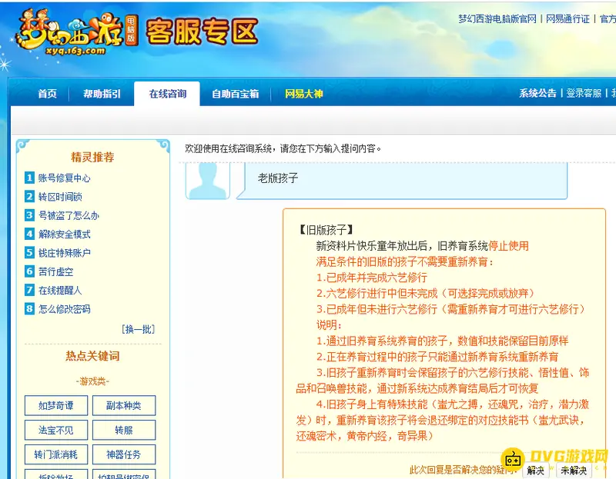Click the user avatar beside 老版孩子 message

[207, 181]
